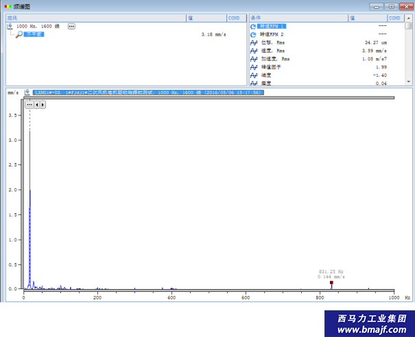Open the ellipsis button next to 1000 Hz, 1600 线
The image size is (415, 337).
point(71,26)
